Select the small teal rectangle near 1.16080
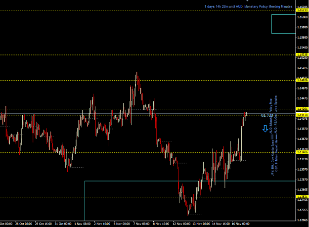 (x=283, y=24)
